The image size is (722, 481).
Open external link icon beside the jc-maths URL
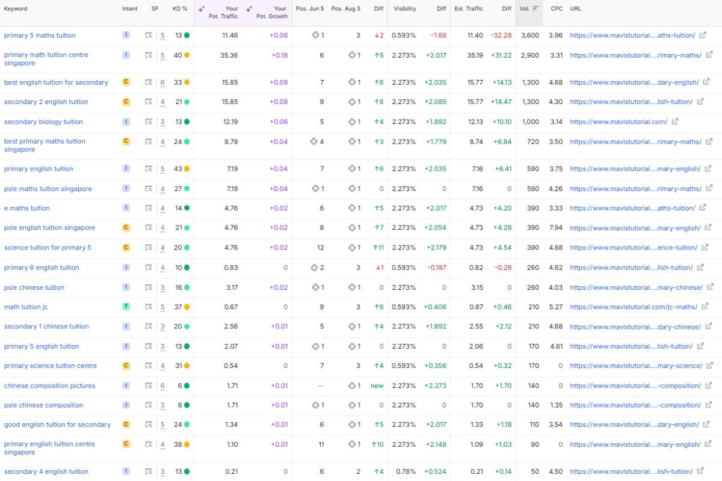705,307
